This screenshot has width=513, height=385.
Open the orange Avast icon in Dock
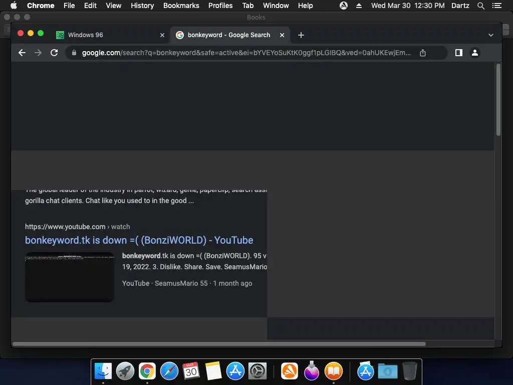pyautogui.click(x=290, y=371)
